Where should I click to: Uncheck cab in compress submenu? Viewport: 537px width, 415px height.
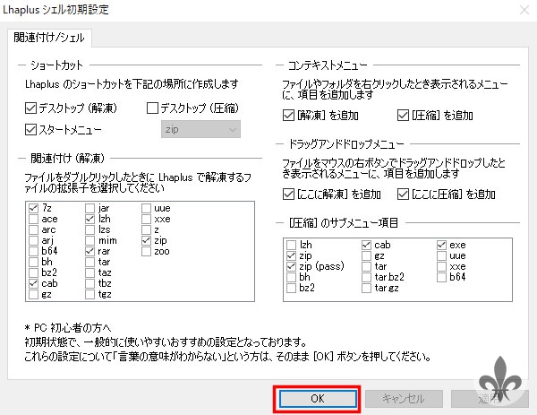366,245
